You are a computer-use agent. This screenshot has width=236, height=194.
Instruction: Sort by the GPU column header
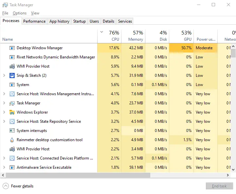coord(182,36)
